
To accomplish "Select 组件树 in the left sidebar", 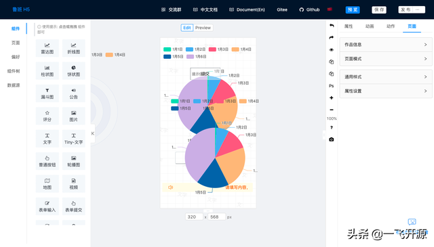I will [x=14, y=71].
